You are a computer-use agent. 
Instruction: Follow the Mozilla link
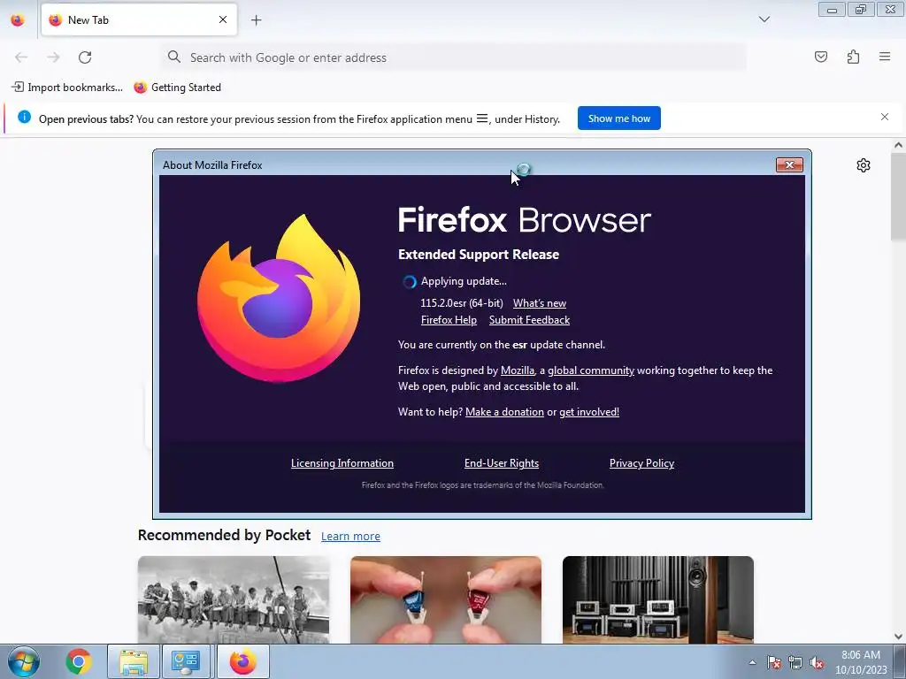tap(517, 370)
